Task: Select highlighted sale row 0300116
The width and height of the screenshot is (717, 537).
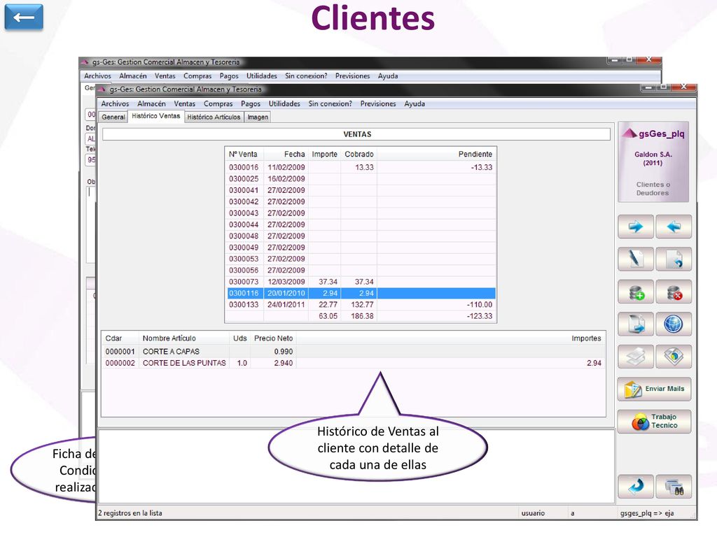Action: (x=361, y=293)
